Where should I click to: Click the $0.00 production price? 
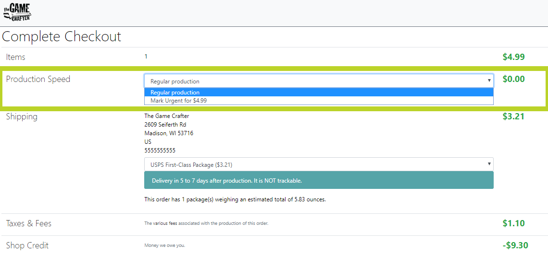click(513, 79)
